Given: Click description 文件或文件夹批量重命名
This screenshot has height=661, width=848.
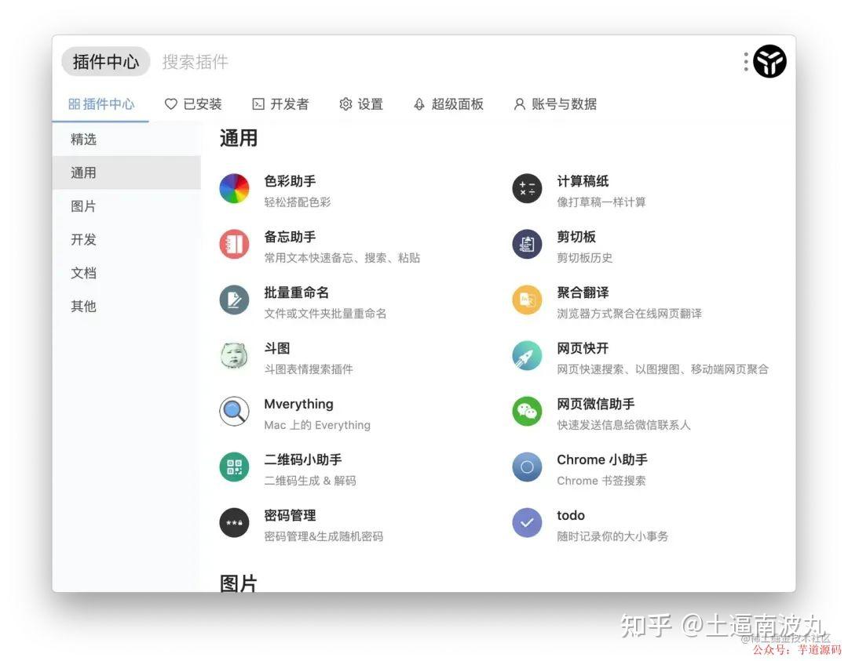Looking at the screenshot, I should (x=325, y=314).
